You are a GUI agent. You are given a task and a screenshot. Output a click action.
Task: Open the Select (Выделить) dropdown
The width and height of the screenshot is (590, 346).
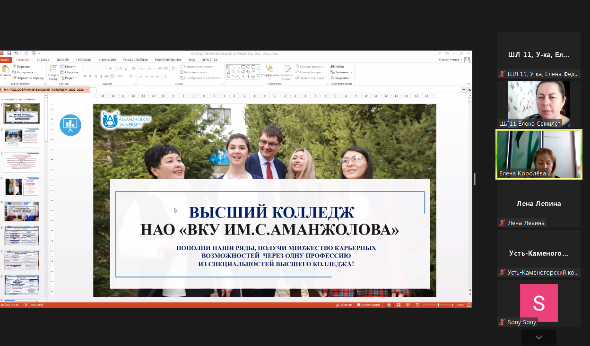click(x=341, y=78)
